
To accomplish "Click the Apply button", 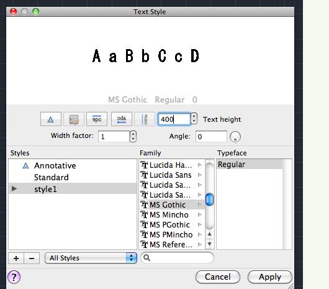I will (270, 277).
